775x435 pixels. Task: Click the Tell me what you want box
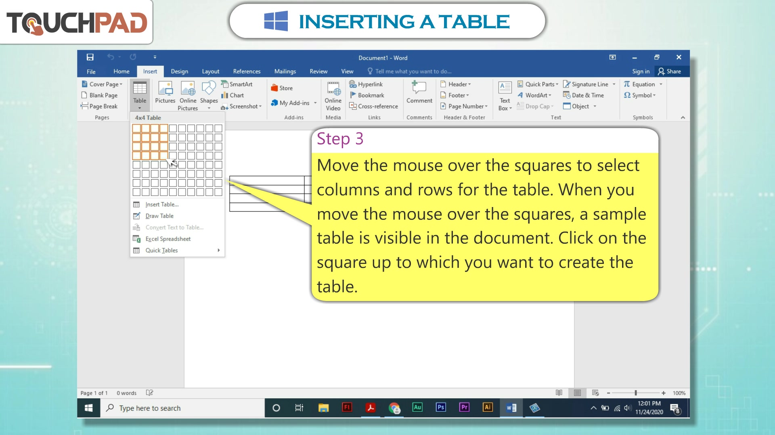pyautogui.click(x=409, y=71)
